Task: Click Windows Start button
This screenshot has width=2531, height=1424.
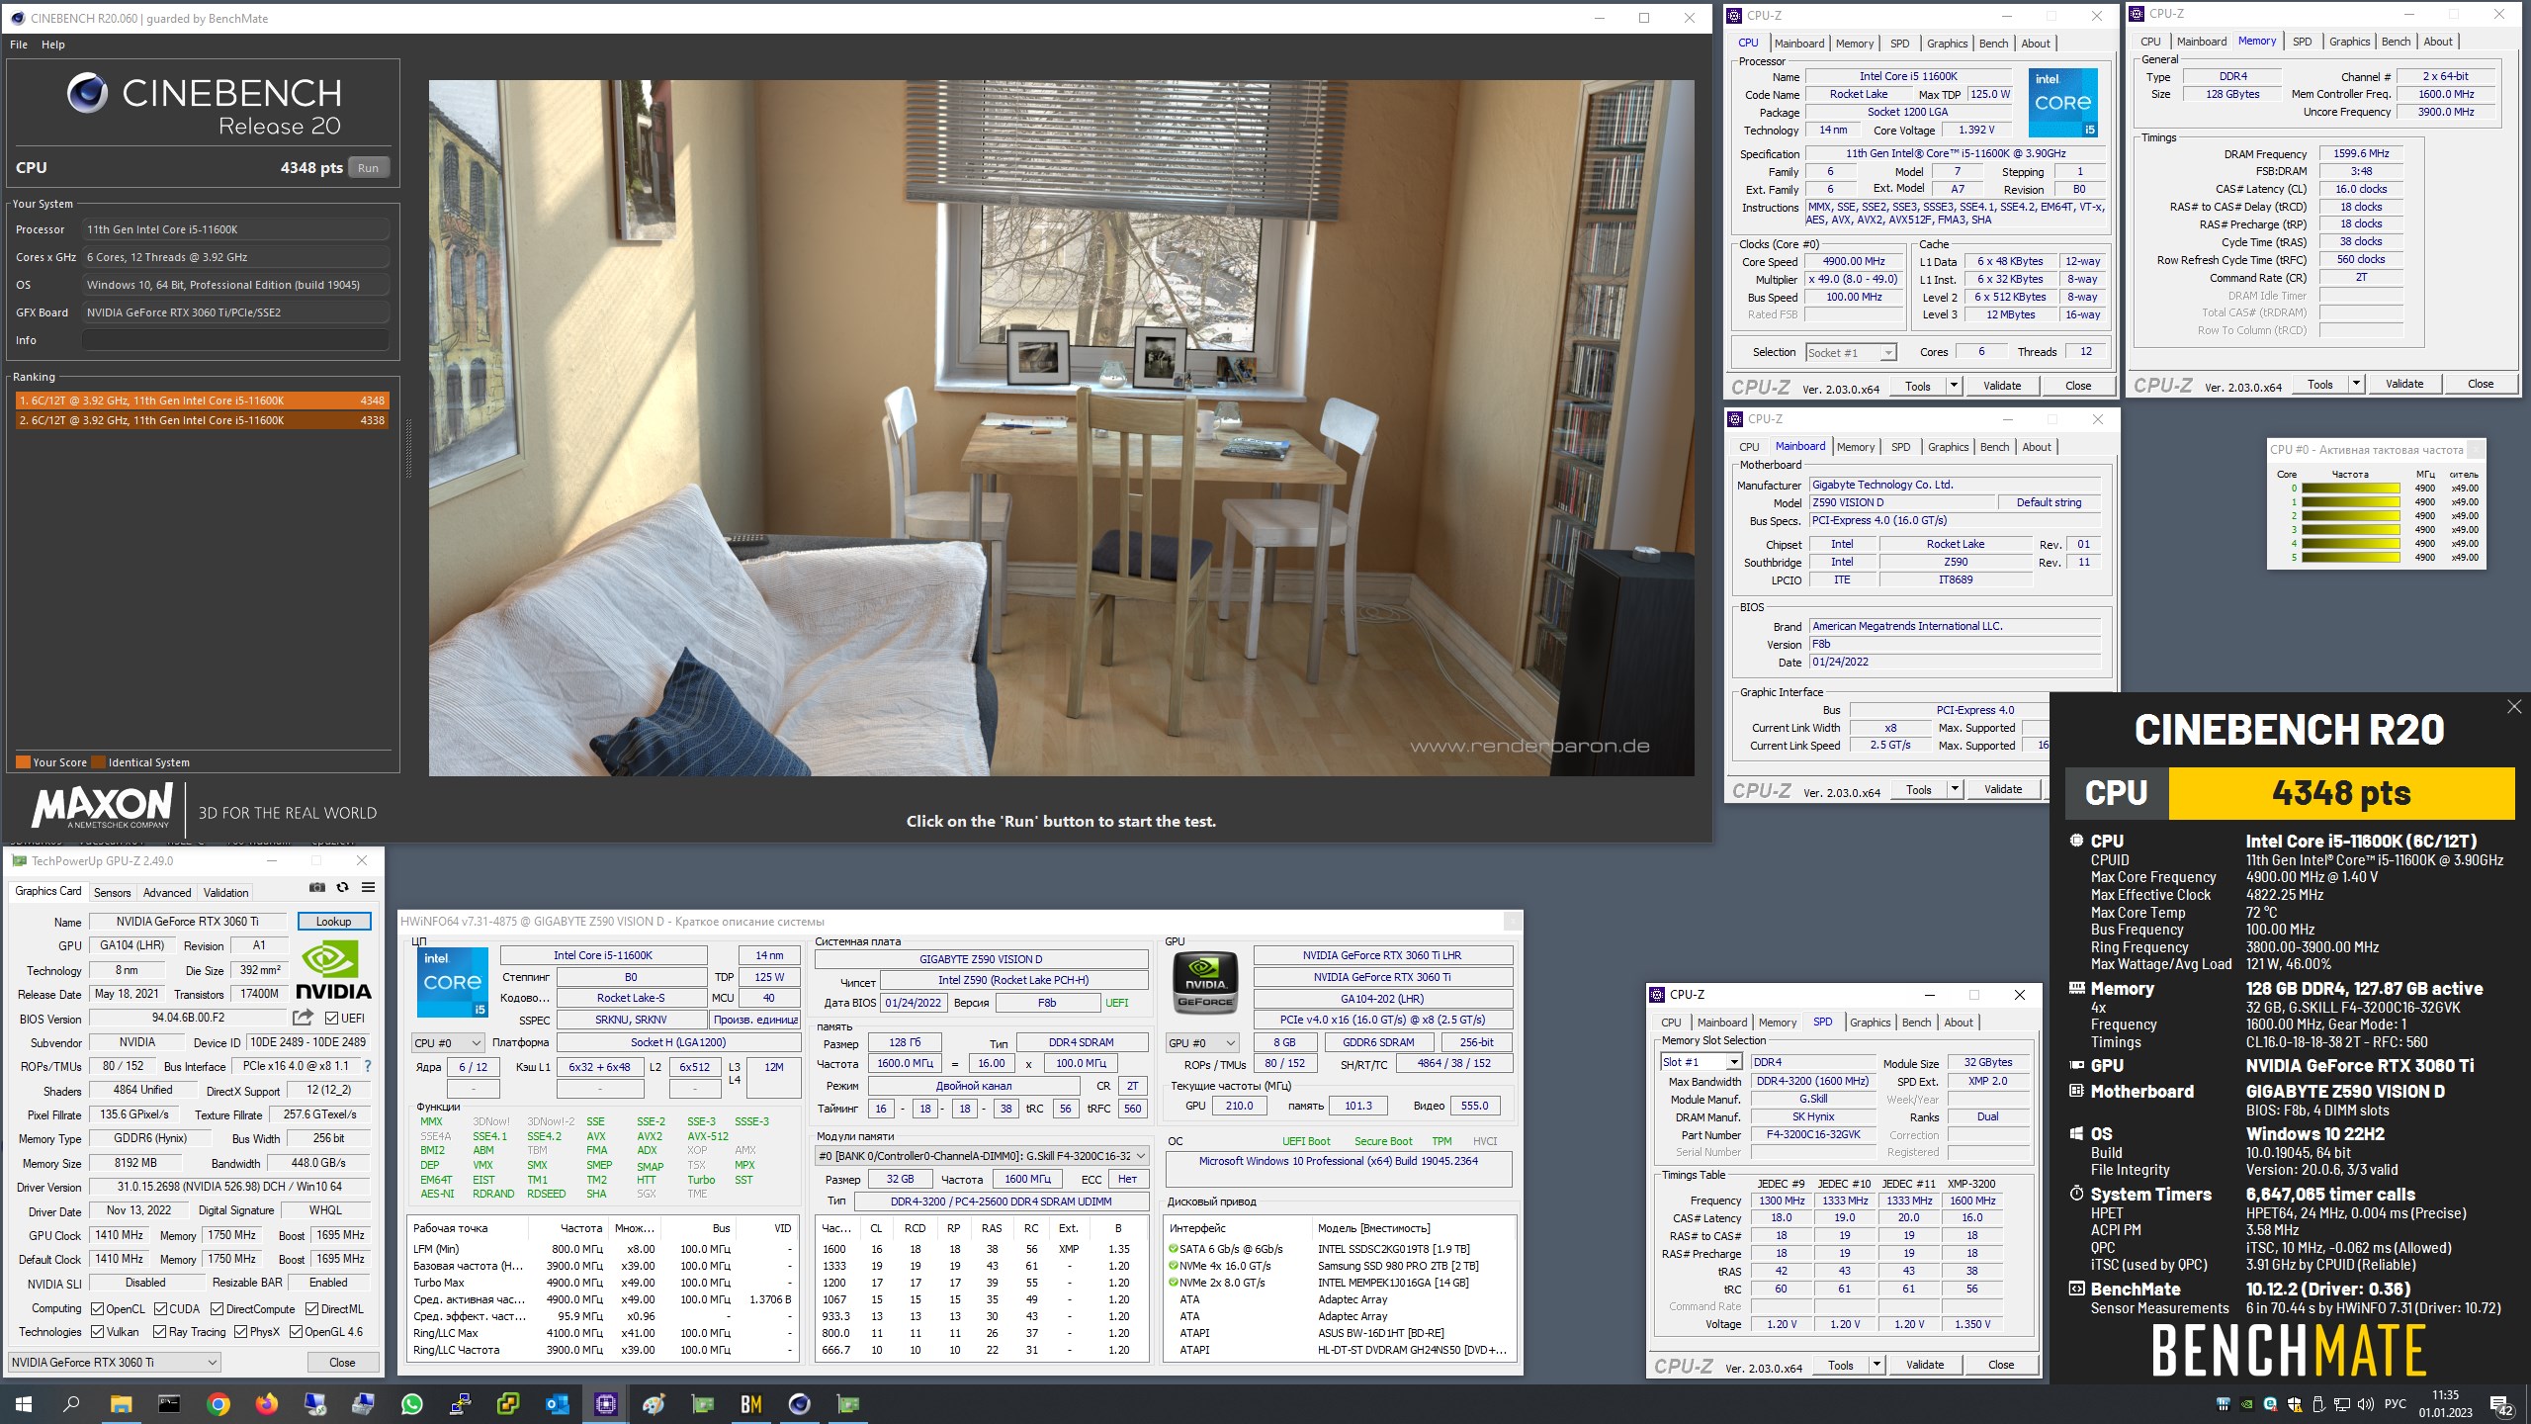Action: point(24,1403)
